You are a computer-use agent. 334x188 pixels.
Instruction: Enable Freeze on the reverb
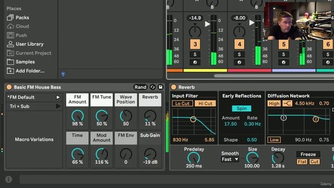308,154
